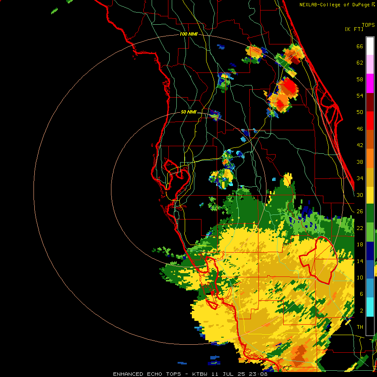The height and width of the screenshot is (377, 377).
Task: Select the bright red legend swatch
Action: point(370,121)
